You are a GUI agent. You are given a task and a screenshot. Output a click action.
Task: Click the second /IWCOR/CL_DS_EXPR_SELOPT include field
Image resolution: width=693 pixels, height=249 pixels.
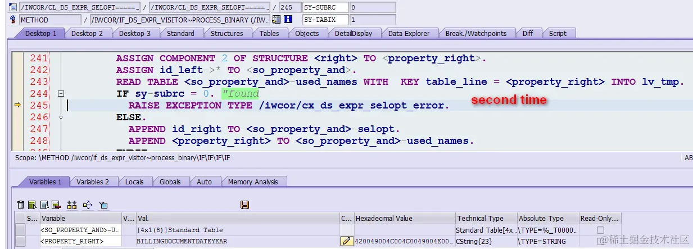[210, 7]
